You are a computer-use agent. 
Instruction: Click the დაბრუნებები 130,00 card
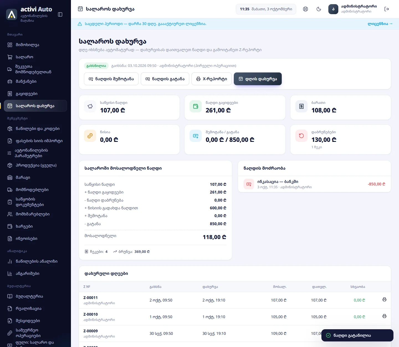[x=341, y=139]
